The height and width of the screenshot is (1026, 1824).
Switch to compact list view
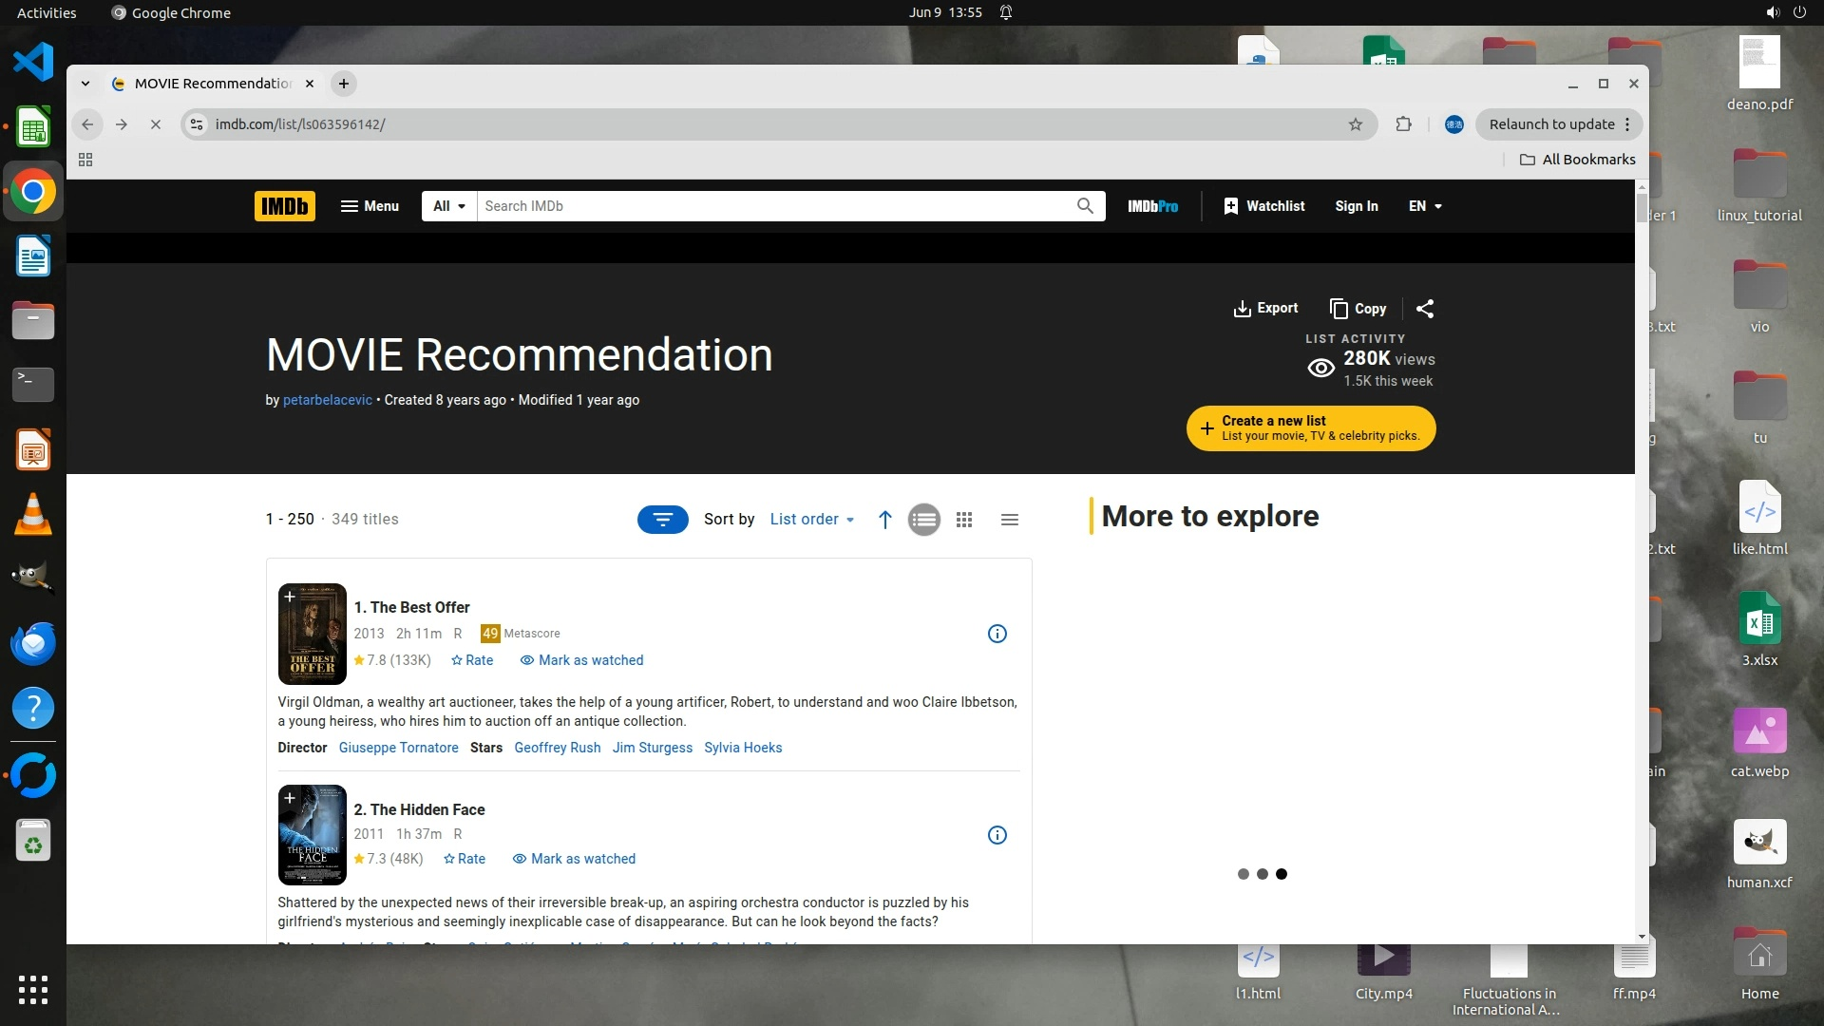point(1010,520)
